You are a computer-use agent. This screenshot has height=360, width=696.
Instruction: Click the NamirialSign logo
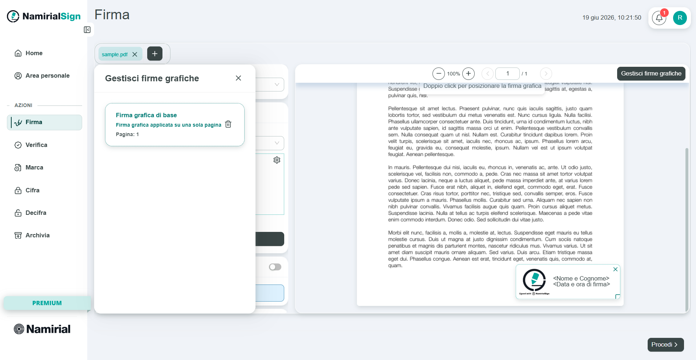pyautogui.click(x=44, y=16)
